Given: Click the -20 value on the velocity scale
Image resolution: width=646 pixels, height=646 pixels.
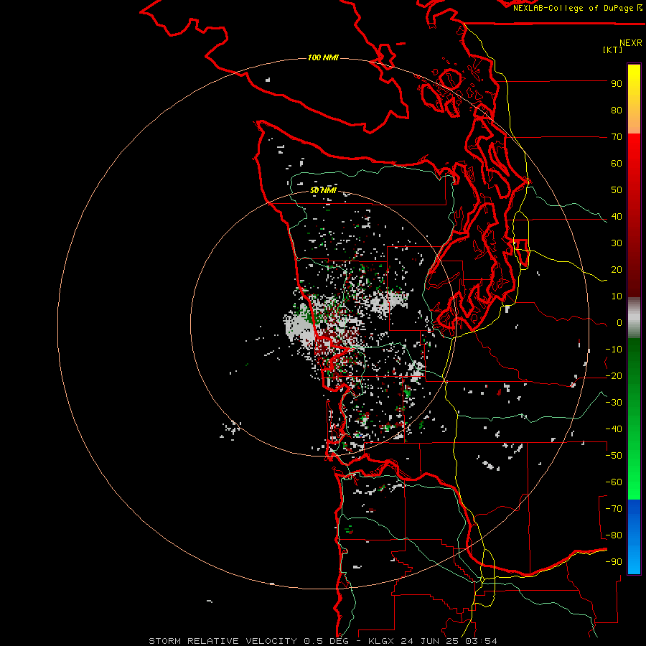Looking at the screenshot, I should pos(614,375).
